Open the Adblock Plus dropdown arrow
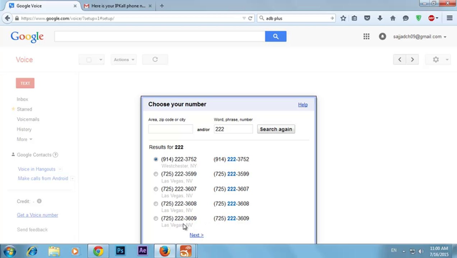The width and height of the screenshot is (457, 258). 437,18
